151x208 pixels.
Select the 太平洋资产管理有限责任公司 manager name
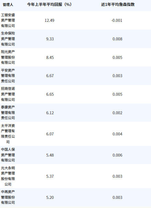pos(8,134)
